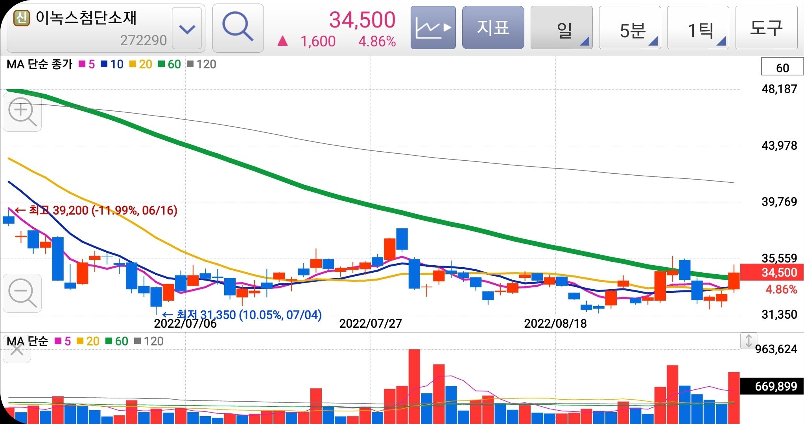
Task: Click the volume panel MA 단순 legend label
Action: (27, 341)
